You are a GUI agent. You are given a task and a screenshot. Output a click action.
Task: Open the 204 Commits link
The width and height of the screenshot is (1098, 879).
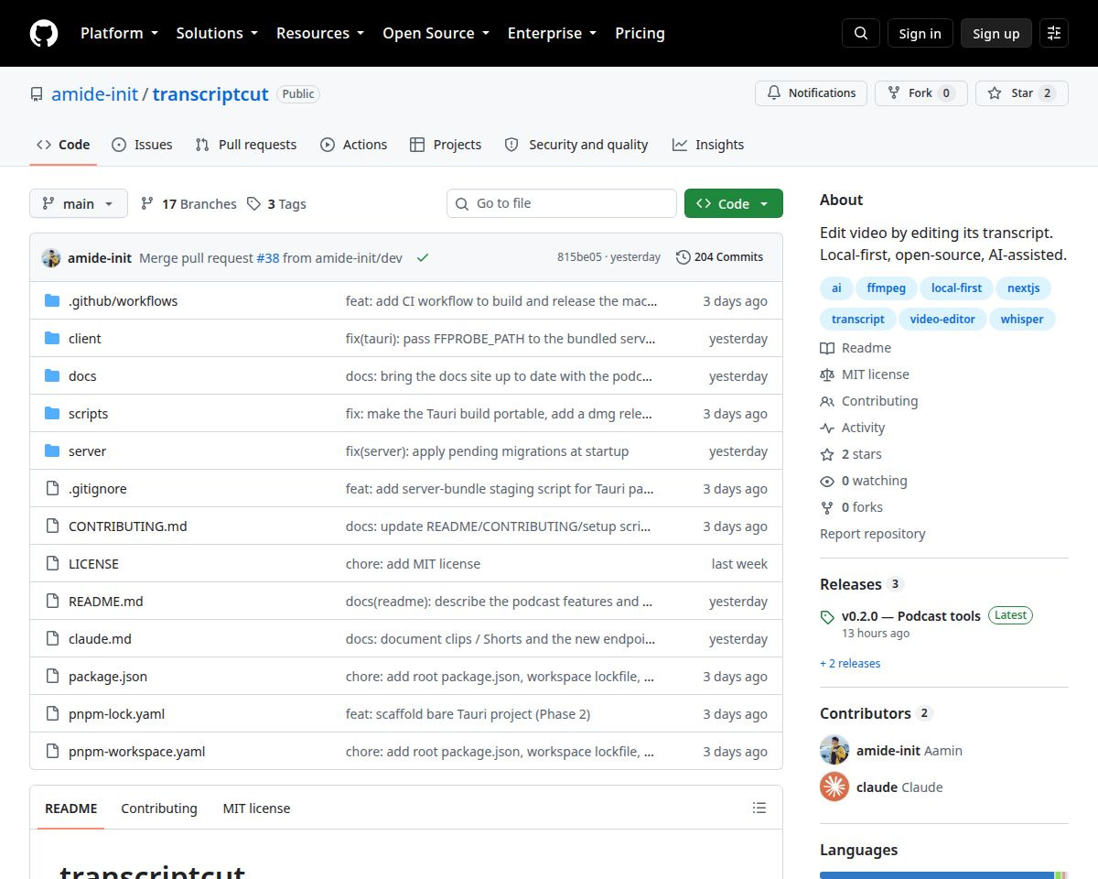pos(719,257)
